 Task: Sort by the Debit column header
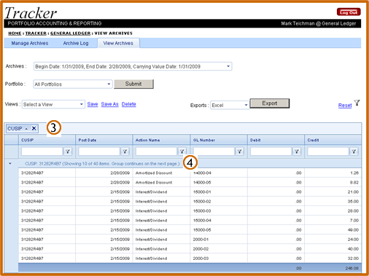[255, 141]
